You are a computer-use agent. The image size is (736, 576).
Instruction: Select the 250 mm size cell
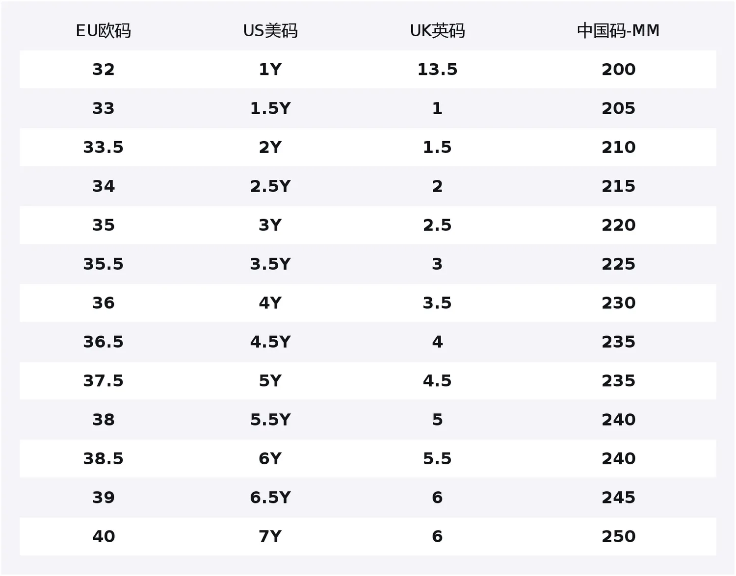pyautogui.click(x=618, y=537)
